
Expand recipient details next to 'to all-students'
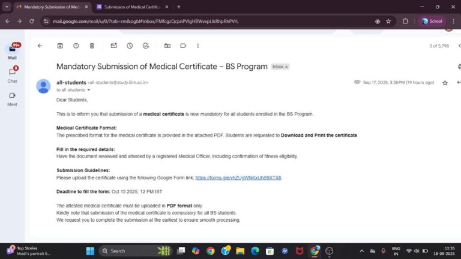point(89,90)
